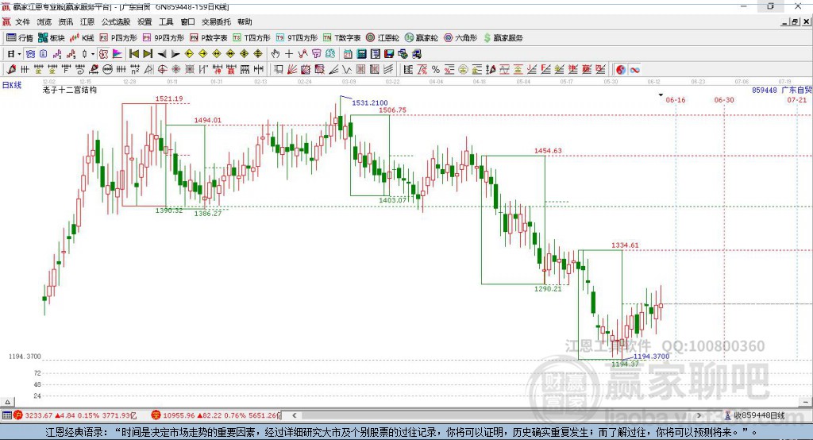Select the red Gann fan lines tool

coord(292,70)
